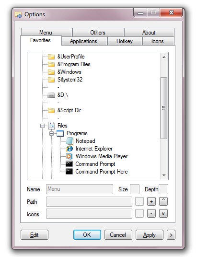Click the tree scrollbar up arrow
197x257 pixels.
pyautogui.click(x=164, y=57)
